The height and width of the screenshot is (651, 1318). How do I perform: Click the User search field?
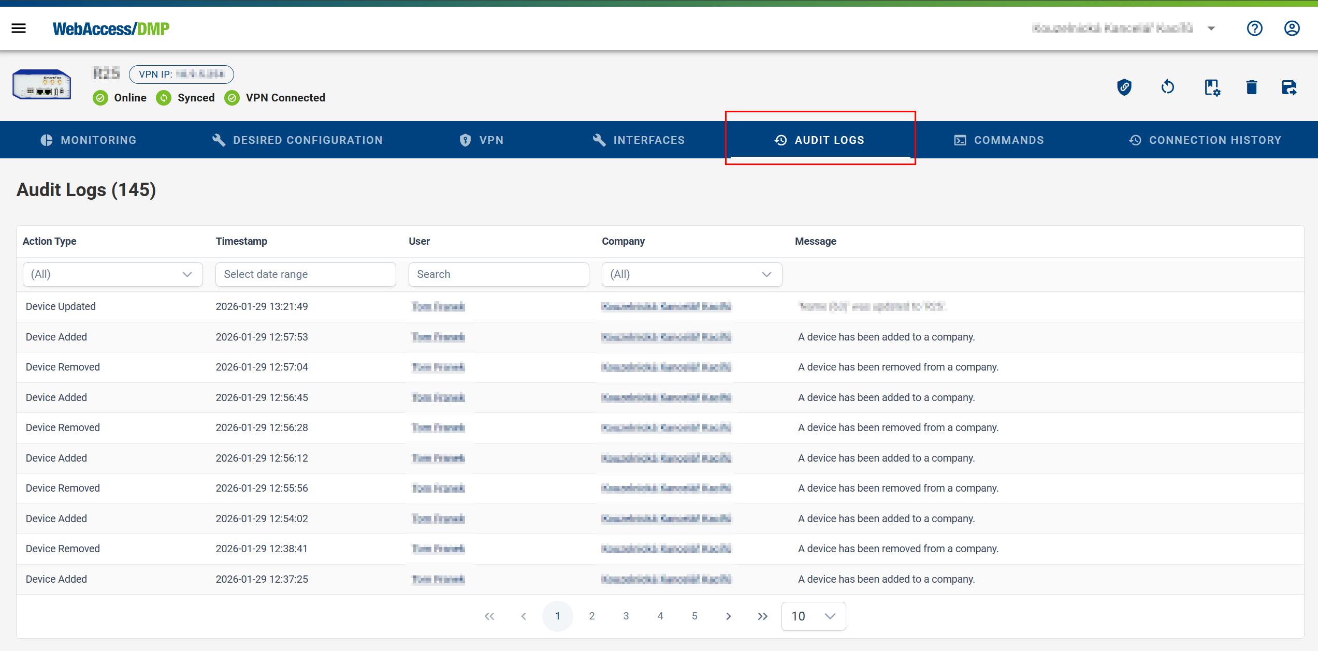(x=498, y=274)
